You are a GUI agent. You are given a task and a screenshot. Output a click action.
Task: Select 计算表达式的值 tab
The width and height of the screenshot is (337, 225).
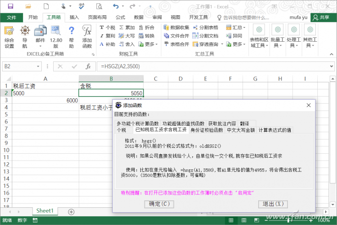coord(275,130)
